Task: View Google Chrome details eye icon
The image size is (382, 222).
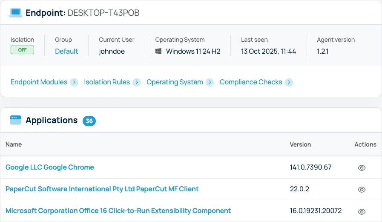Action: click(x=362, y=168)
